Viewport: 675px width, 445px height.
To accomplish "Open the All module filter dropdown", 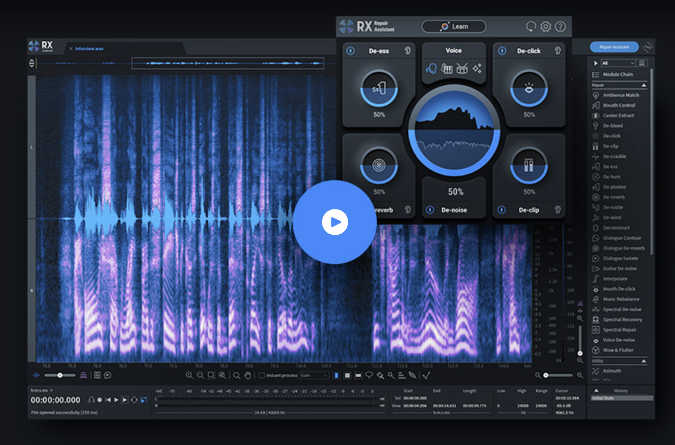I will pos(618,63).
